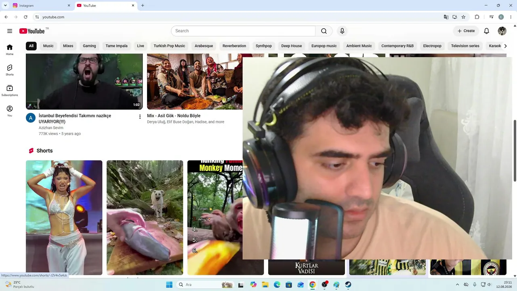Open Microsoft Store from the taskbar
517x291 pixels.
point(289,285)
